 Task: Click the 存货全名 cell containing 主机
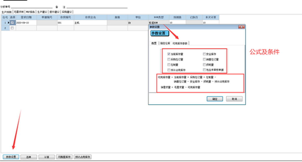[x=90, y=23]
